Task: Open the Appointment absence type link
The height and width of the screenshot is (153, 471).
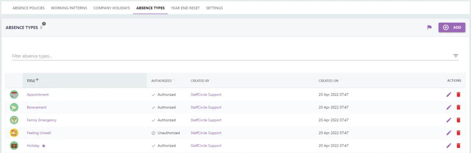Action: pos(38,94)
